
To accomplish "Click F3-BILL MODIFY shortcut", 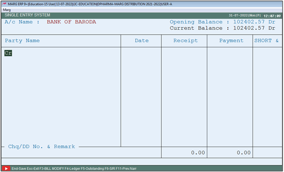I will point(51,169).
